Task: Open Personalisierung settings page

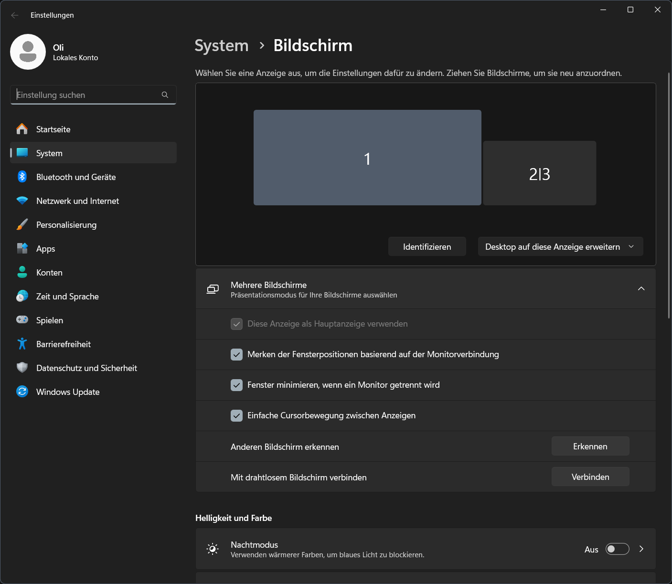Action: click(x=93, y=224)
